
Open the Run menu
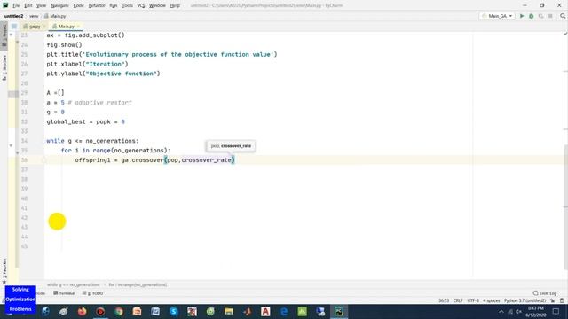click(113, 5)
